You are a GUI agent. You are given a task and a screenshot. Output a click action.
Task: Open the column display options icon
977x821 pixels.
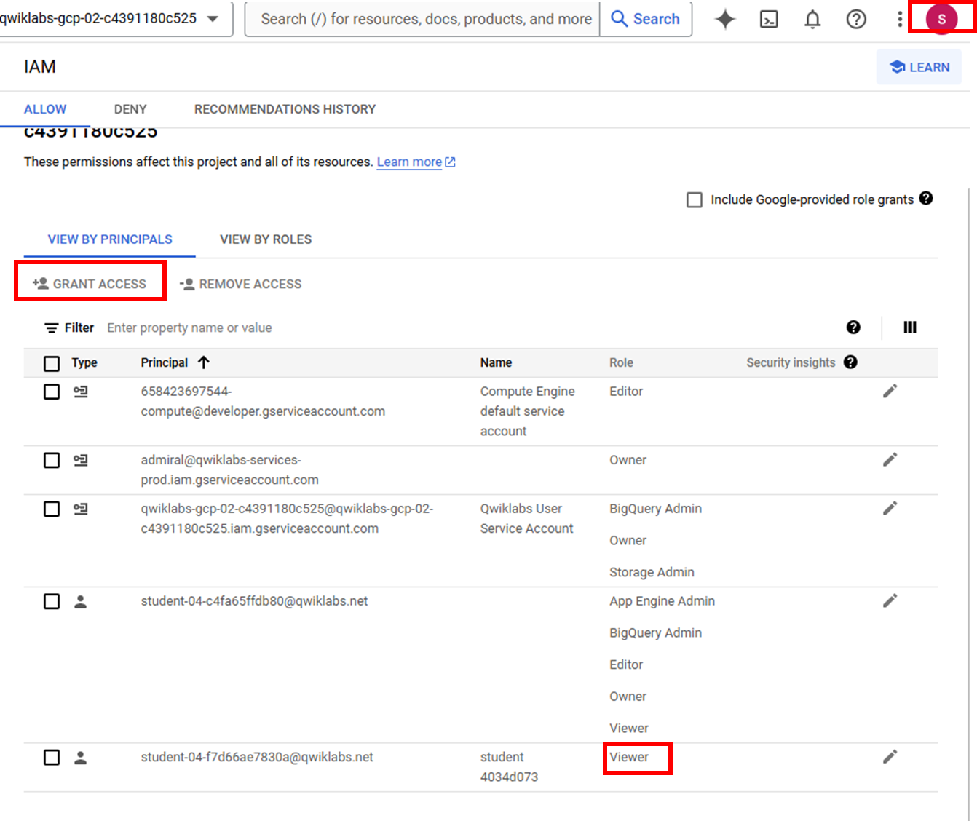pyautogui.click(x=910, y=328)
